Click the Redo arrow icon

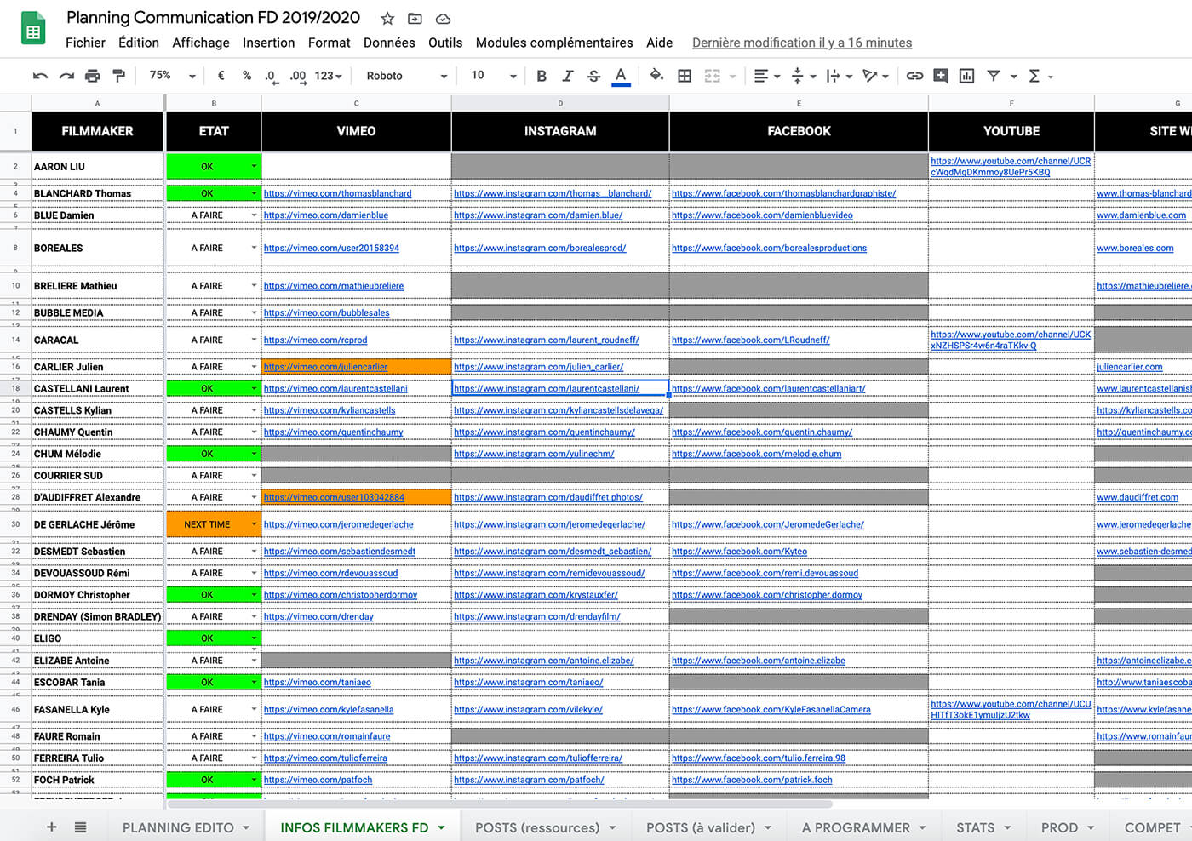click(x=66, y=76)
